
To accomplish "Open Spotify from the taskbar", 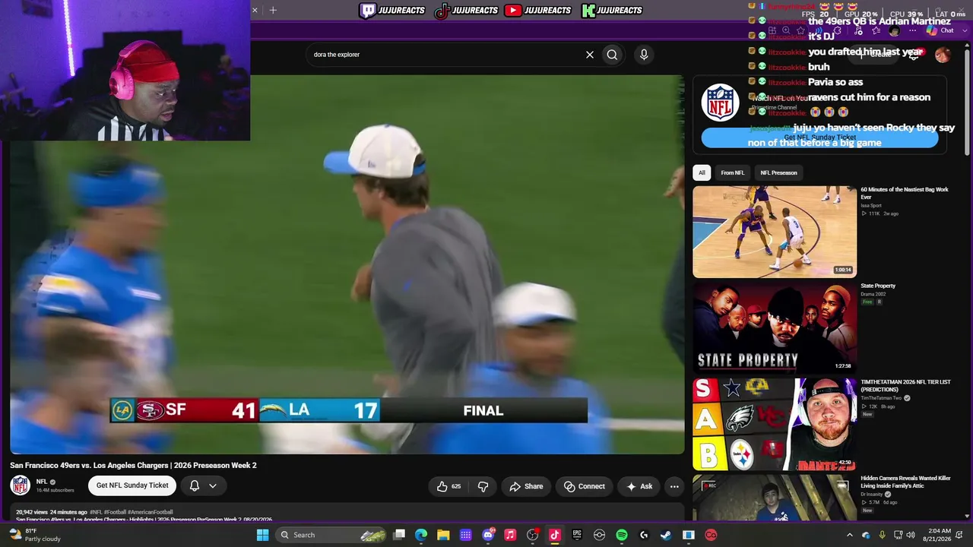I will 622,535.
